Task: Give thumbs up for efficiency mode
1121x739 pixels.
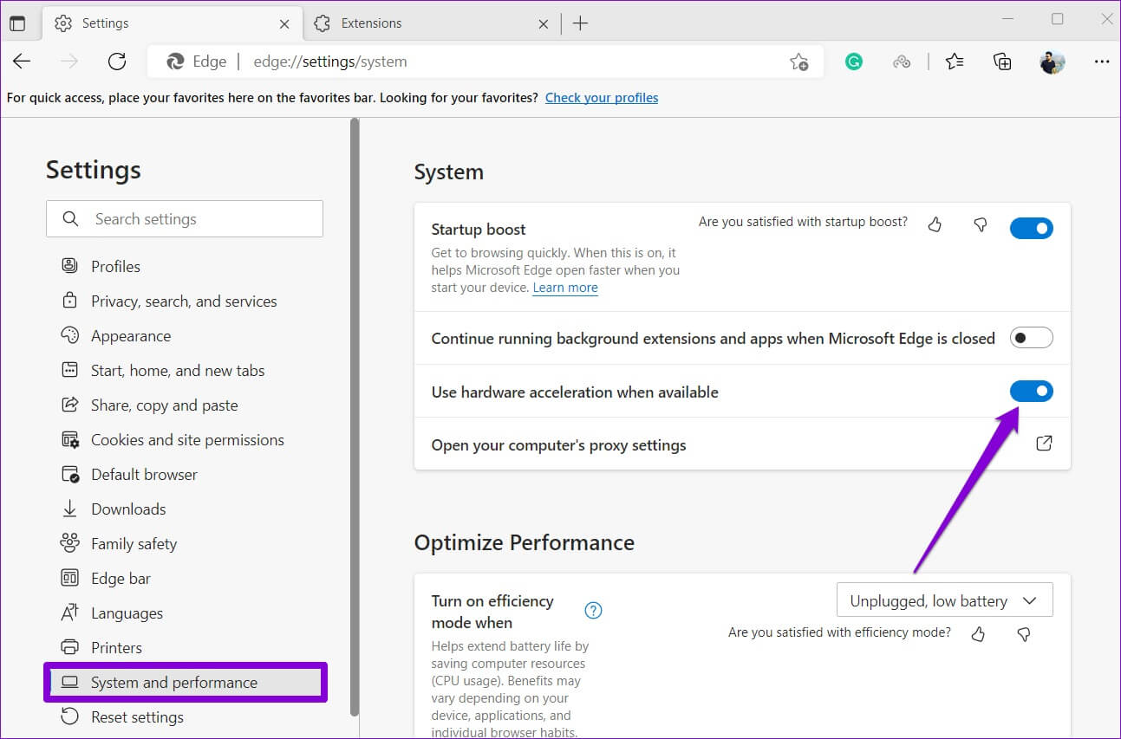Action: tap(979, 634)
